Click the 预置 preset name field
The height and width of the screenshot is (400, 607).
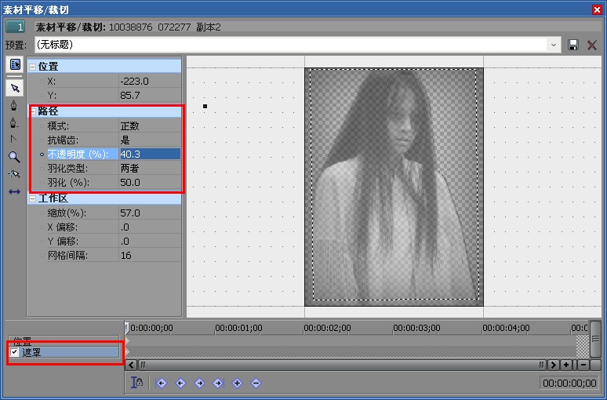point(291,45)
